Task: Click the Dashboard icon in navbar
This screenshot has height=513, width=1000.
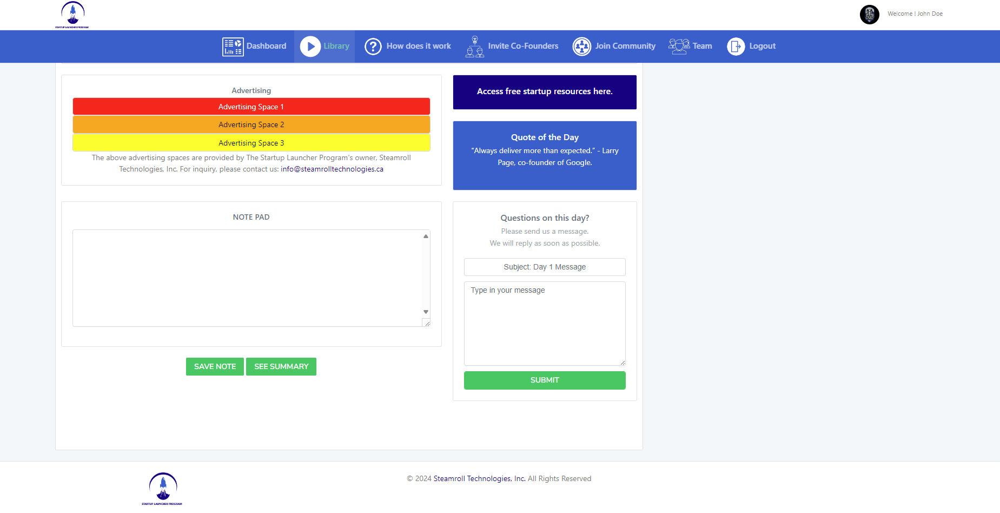Action: tap(233, 47)
